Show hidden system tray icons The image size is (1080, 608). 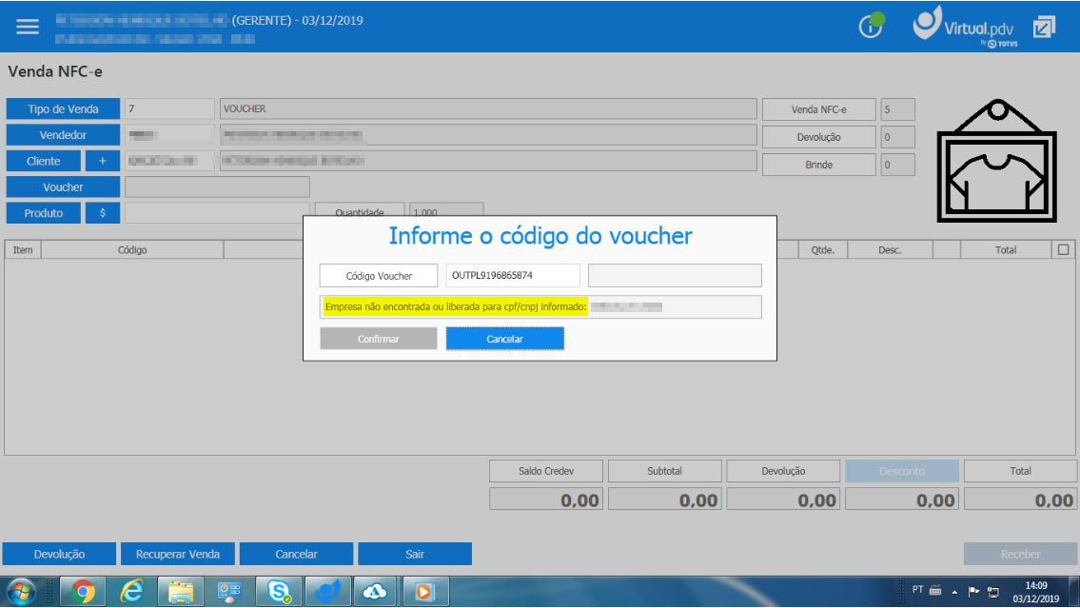click(x=954, y=592)
